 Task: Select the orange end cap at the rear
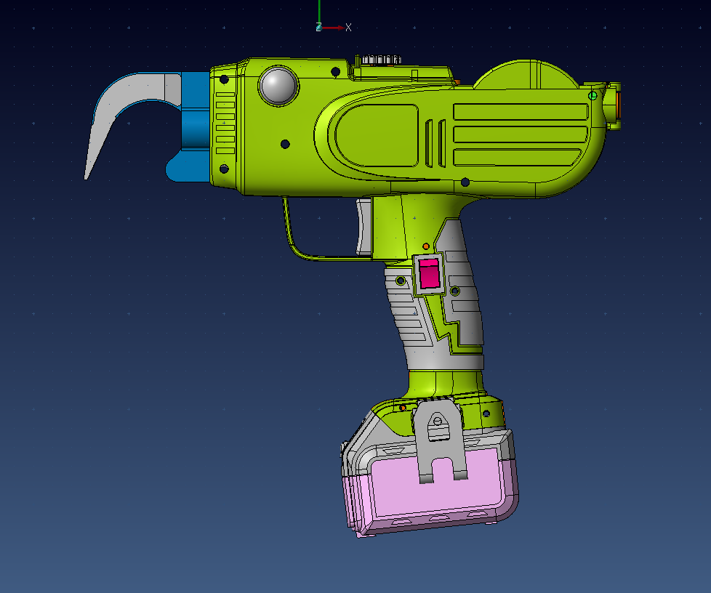pyautogui.click(x=618, y=105)
